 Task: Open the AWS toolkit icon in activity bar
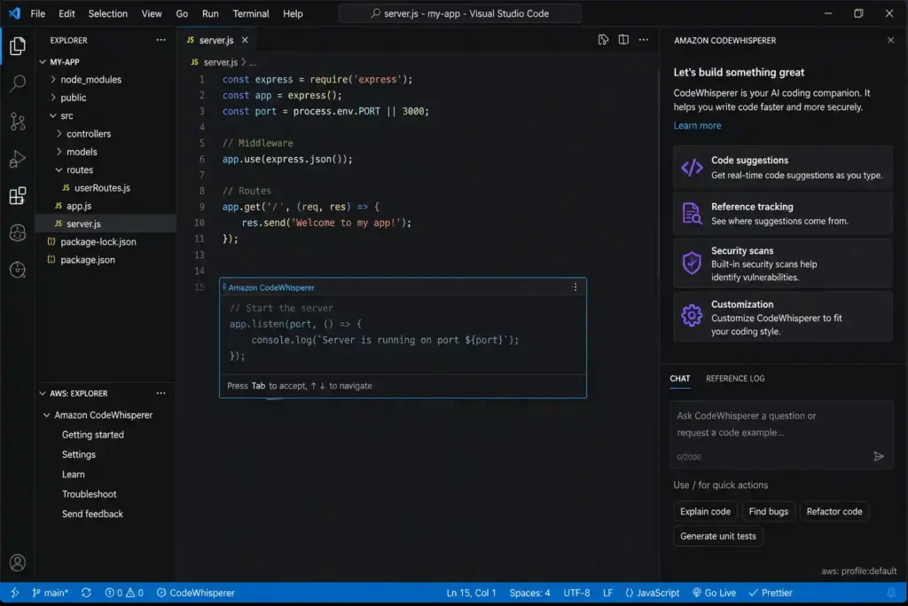point(18,232)
